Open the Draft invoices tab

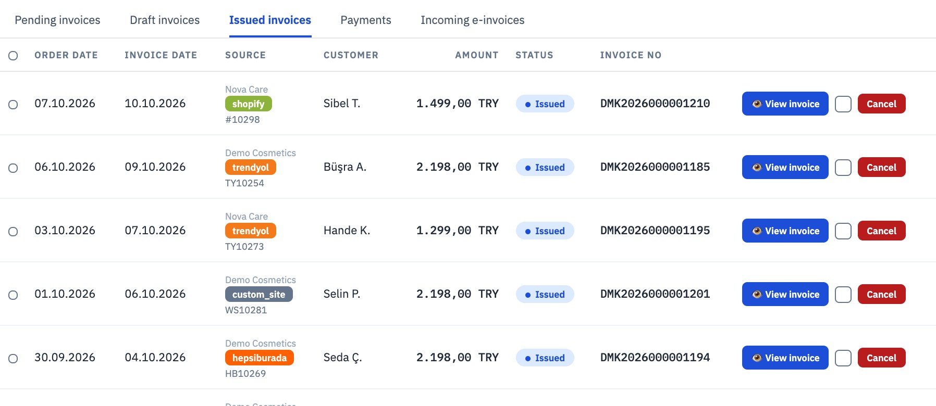click(165, 20)
